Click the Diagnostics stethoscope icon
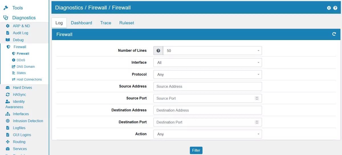 point(6,18)
